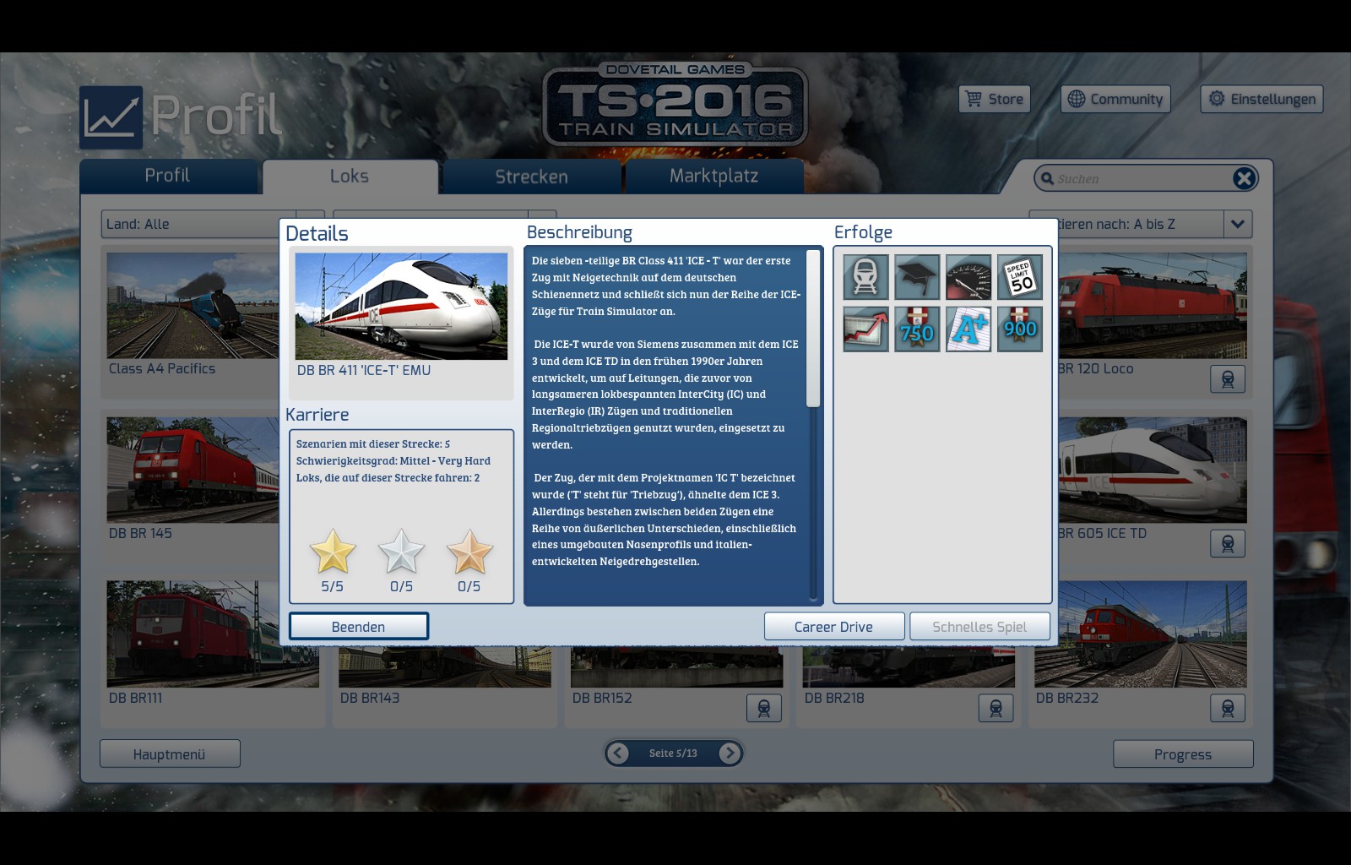Return to Hauptmenü
Viewport: 1351px width, 865px height.
tap(170, 754)
